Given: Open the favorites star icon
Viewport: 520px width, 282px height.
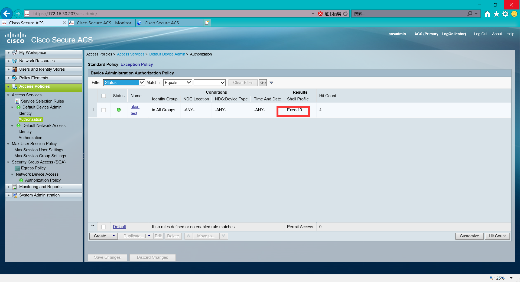Looking at the screenshot, I should [496, 14].
